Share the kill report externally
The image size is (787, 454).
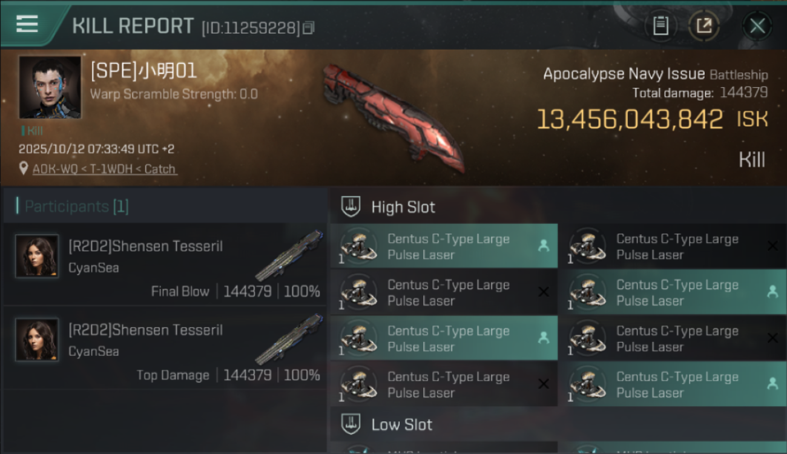704,25
